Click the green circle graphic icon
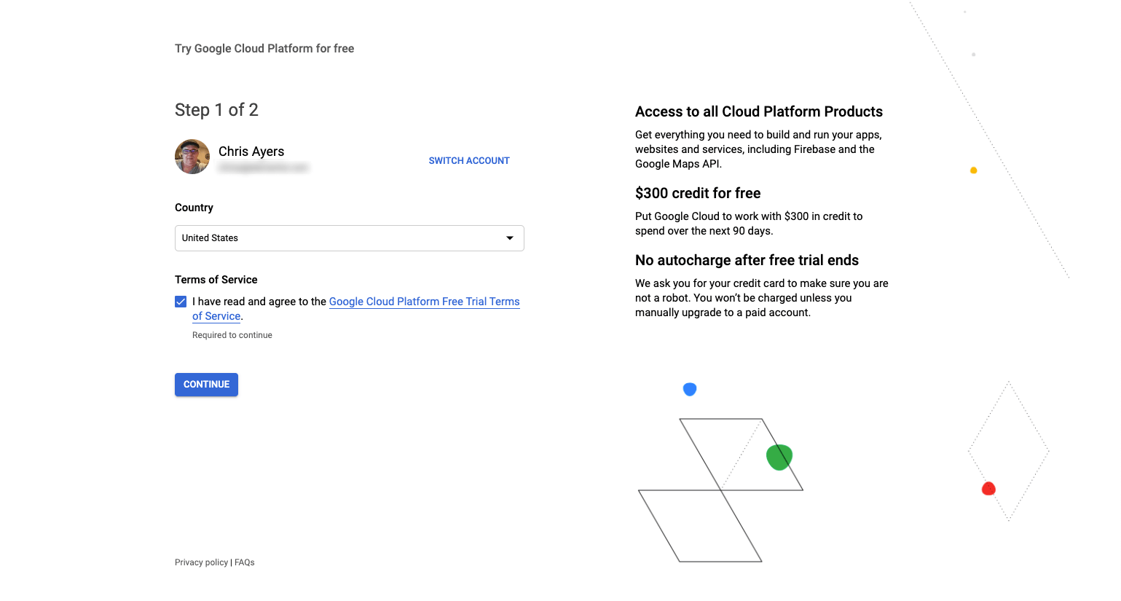This screenshot has width=1121, height=601. (779, 457)
